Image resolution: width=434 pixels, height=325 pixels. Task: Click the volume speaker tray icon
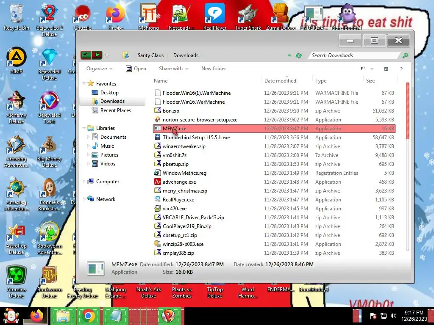[393, 316]
